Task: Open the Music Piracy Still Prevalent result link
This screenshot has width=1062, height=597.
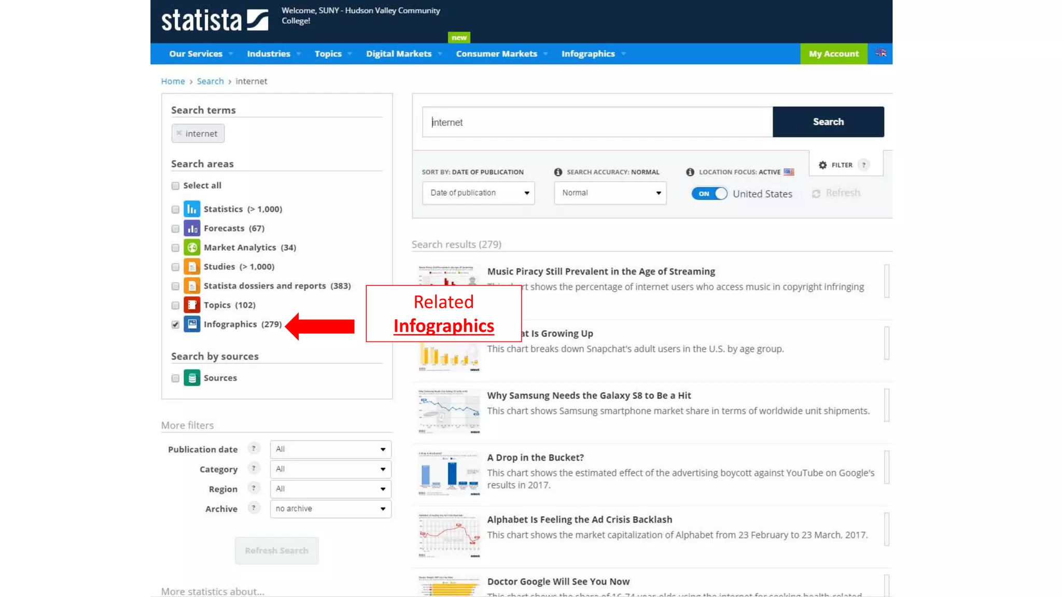Action: [x=600, y=272]
